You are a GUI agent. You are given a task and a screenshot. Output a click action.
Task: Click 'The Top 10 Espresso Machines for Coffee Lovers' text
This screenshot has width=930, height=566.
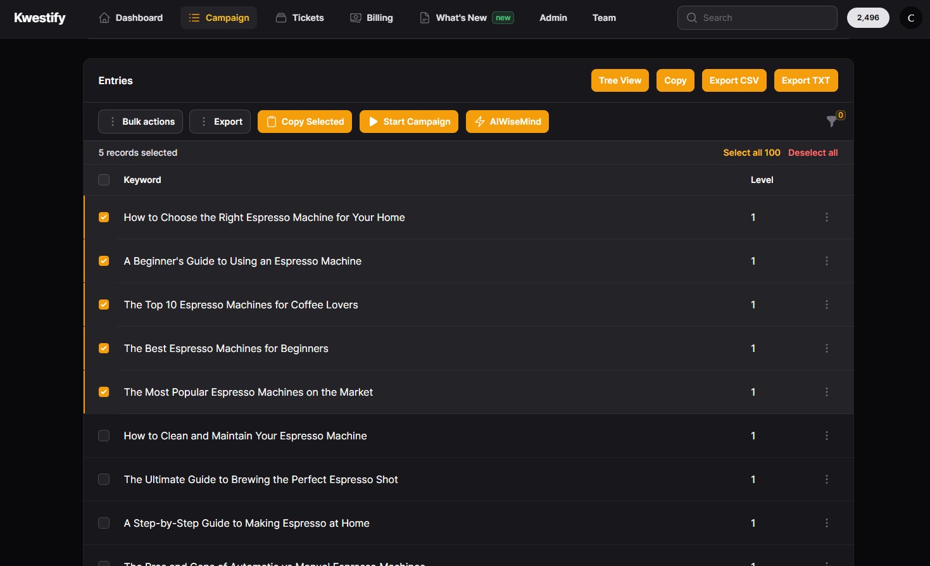[241, 305]
